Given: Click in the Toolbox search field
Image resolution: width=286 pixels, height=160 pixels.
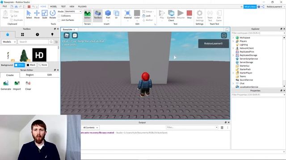Looking at the screenshot, I should click(x=33, y=42).
